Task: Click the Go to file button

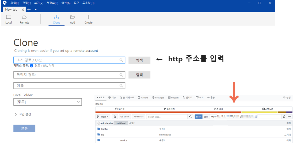Action: [x=125, y=117]
